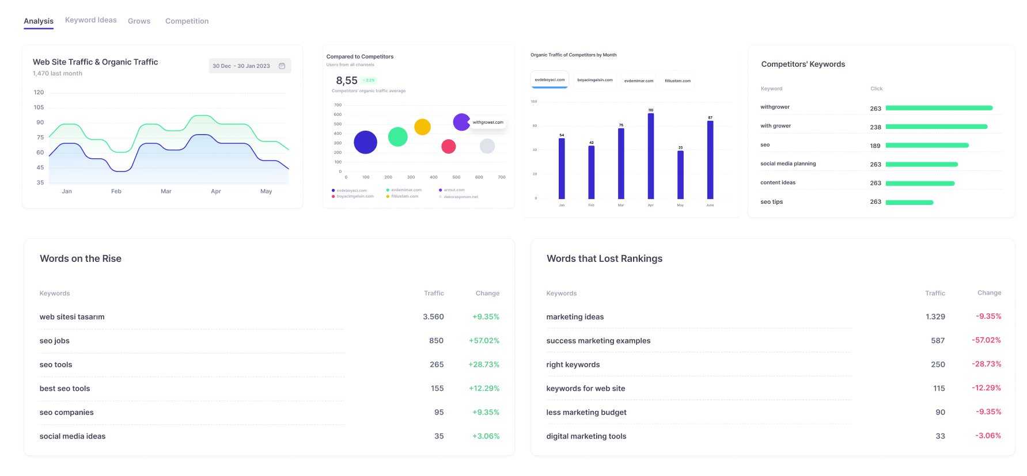Click the -57.02% change value

click(986, 340)
